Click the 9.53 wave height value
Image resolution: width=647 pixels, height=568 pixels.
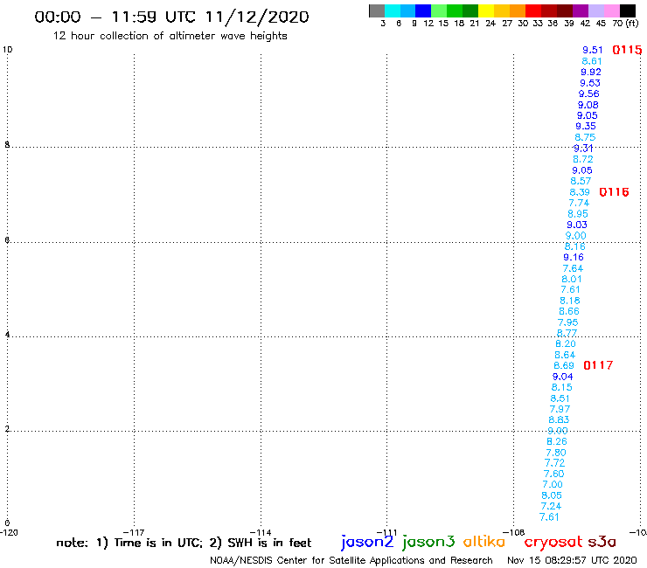pyautogui.click(x=590, y=83)
